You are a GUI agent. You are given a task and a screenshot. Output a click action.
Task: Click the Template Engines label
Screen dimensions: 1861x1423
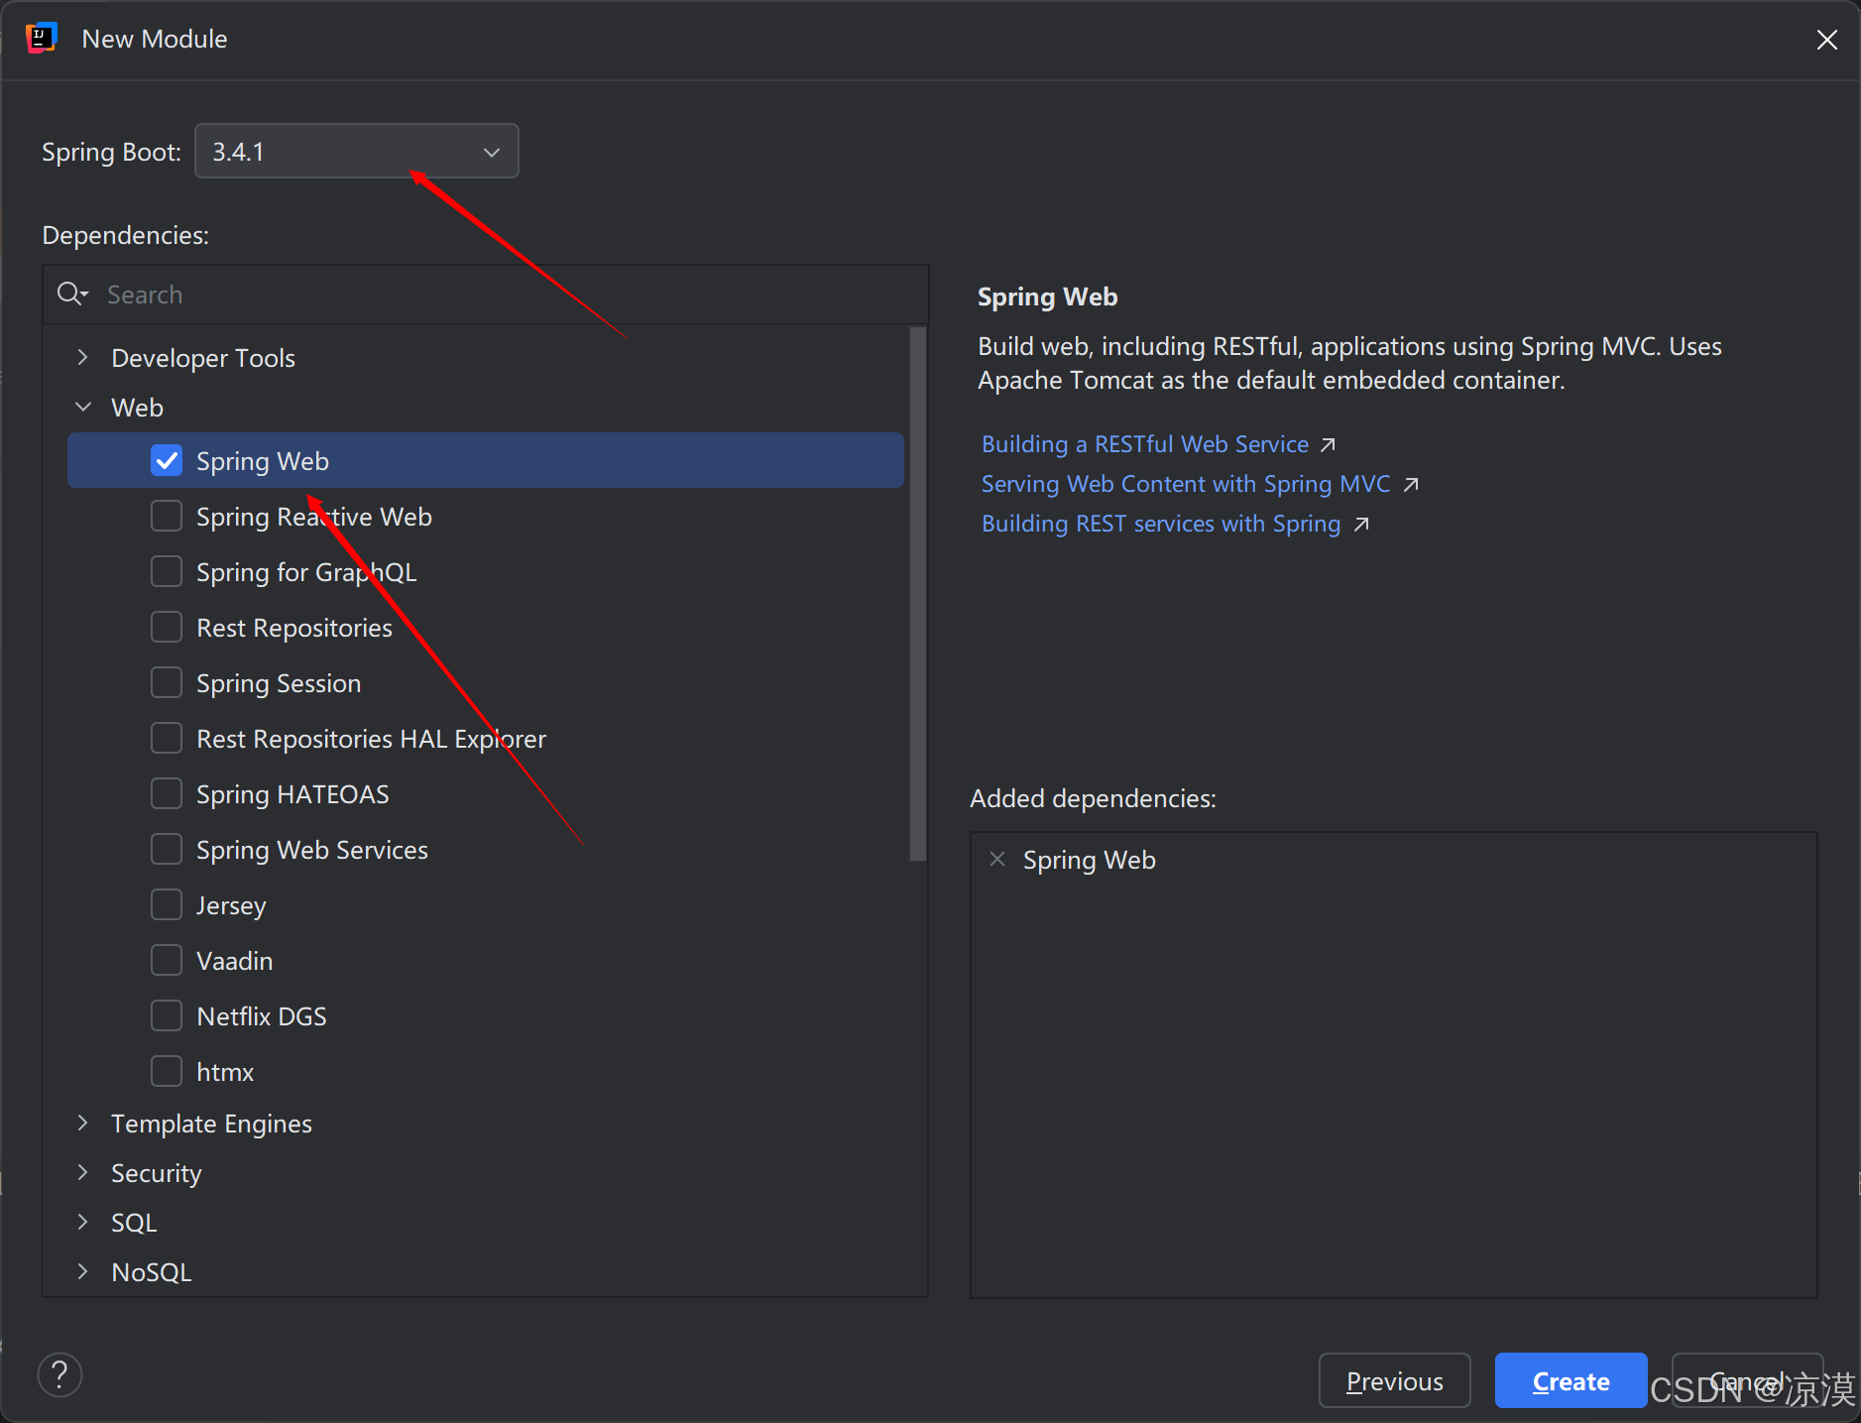point(211,1124)
